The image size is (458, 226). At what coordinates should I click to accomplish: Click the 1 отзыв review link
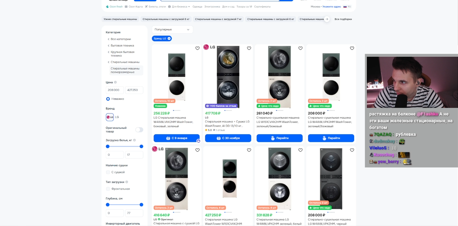(x=219, y=130)
